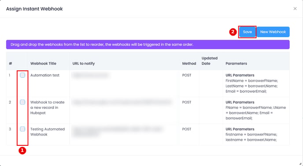This screenshot has height=166, width=303.
Task: Click the Parameters column header
Action: [236, 63]
